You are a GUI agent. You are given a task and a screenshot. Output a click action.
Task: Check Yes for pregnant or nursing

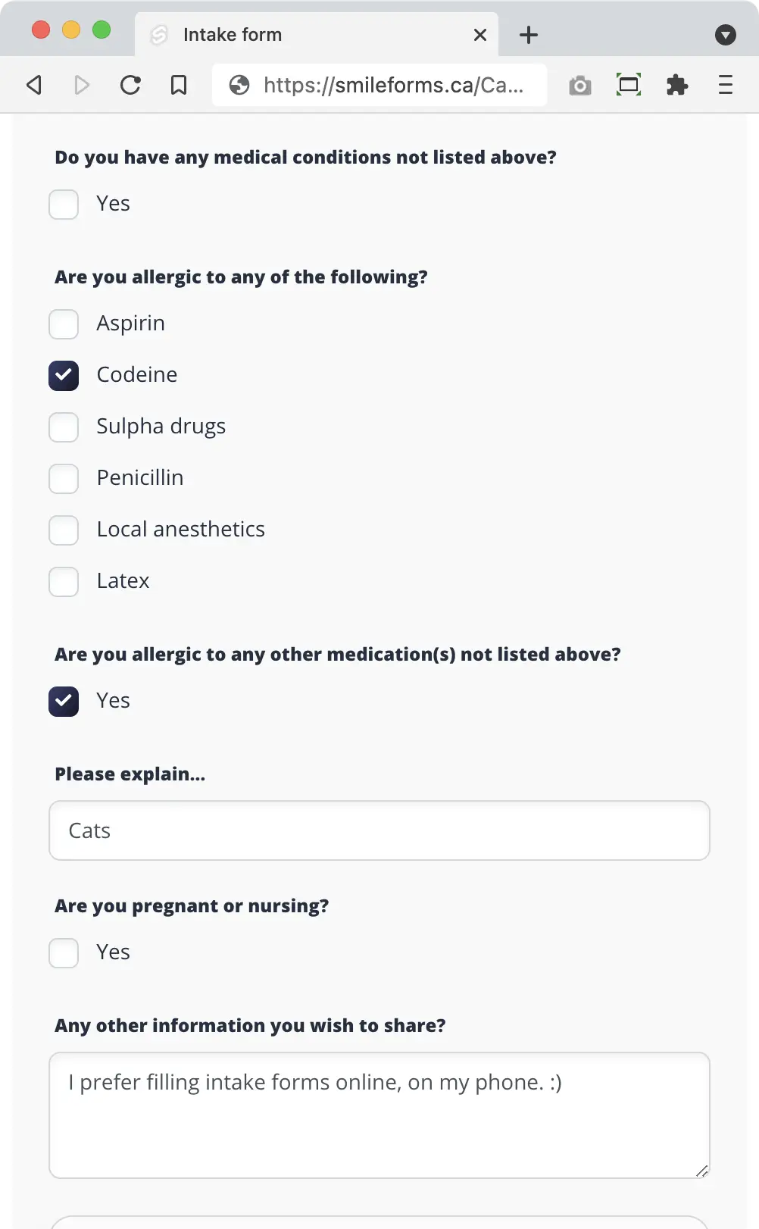pos(64,952)
